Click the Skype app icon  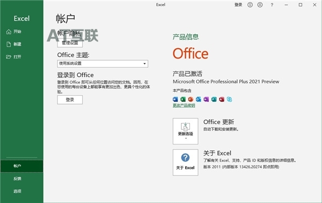coord(229,99)
